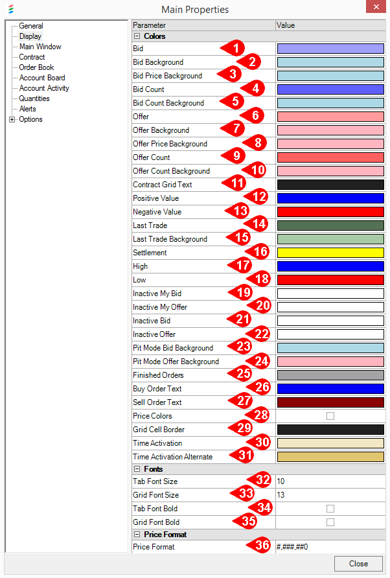Screen dimensions: 390x578
Task: Expand the Options tree node
Action: tap(12, 120)
